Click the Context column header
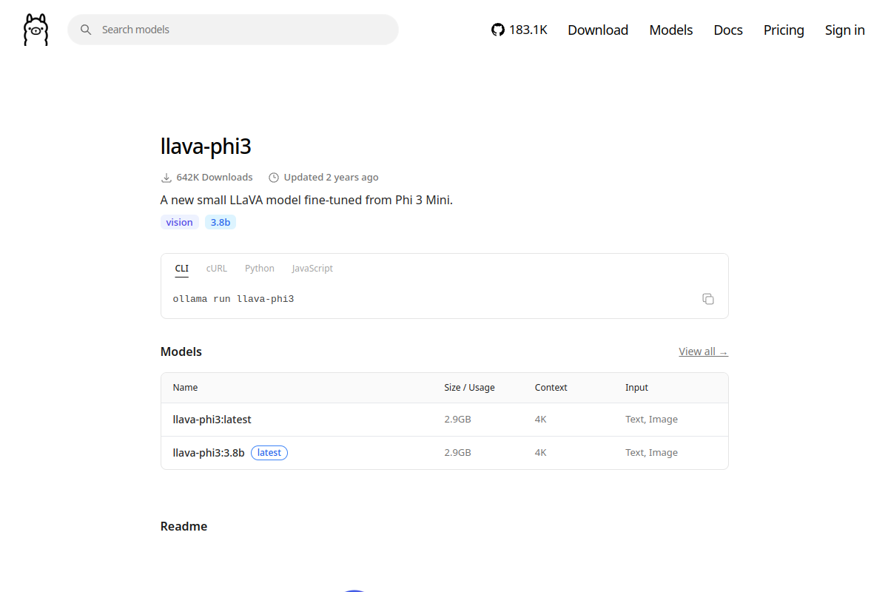888x592 pixels. click(551, 388)
